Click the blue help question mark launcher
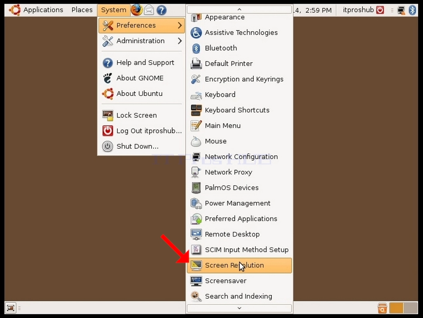Screen dimensions: 423x318 tap(161, 10)
